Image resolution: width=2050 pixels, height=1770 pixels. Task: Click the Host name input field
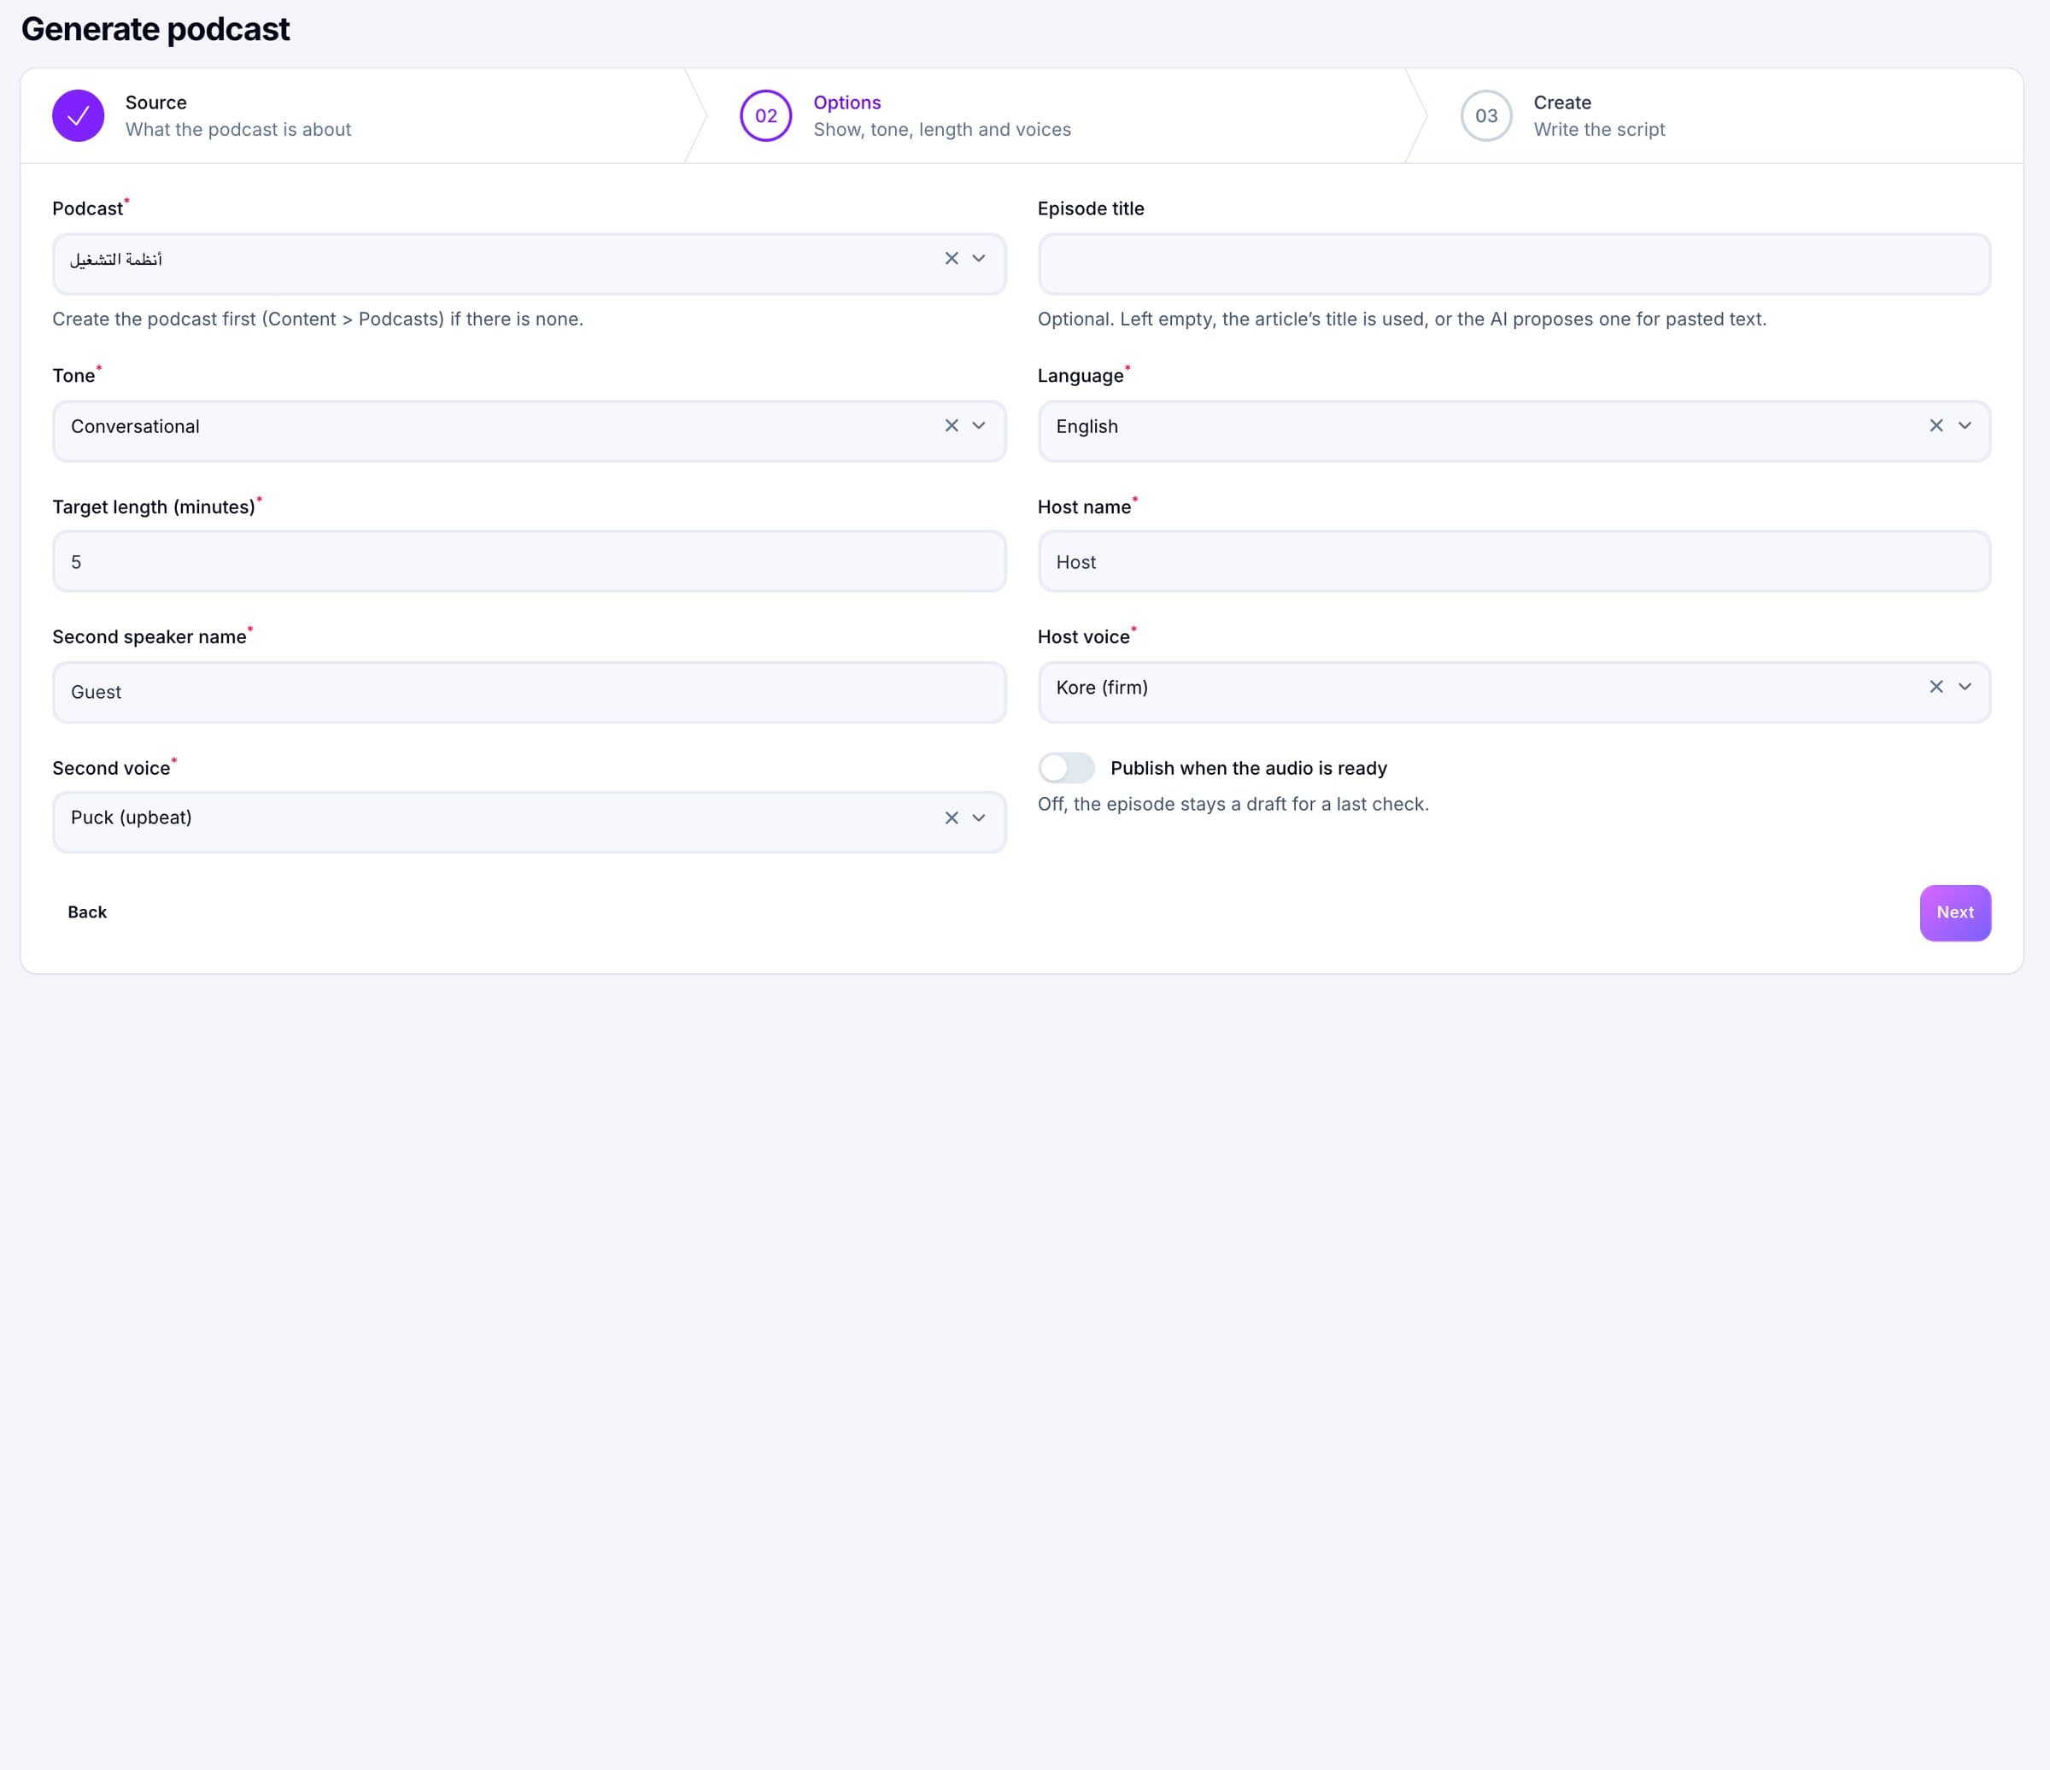click(x=1514, y=562)
